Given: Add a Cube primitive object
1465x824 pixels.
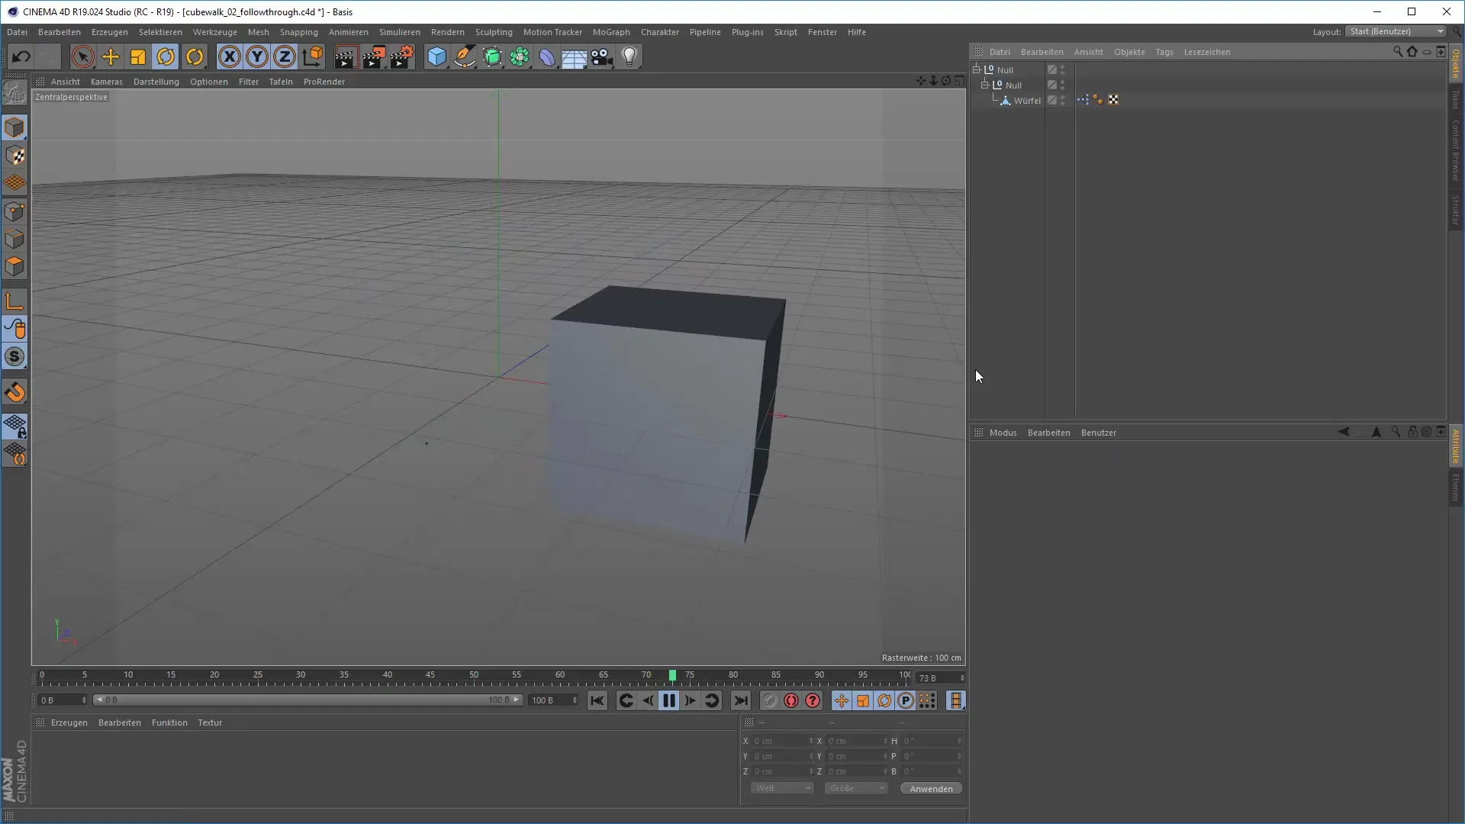Looking at the screenshot, I should 436,56.
